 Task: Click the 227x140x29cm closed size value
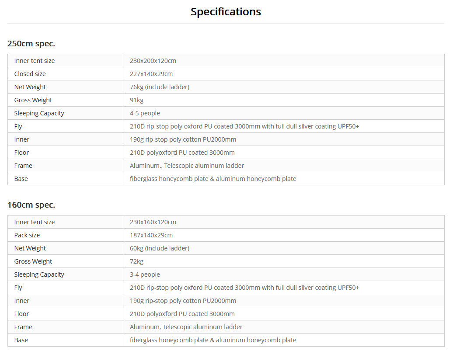pyautogui.click(x=151, y=74)
